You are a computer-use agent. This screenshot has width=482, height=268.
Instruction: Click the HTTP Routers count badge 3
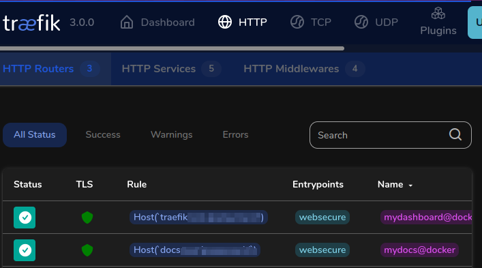89,69
